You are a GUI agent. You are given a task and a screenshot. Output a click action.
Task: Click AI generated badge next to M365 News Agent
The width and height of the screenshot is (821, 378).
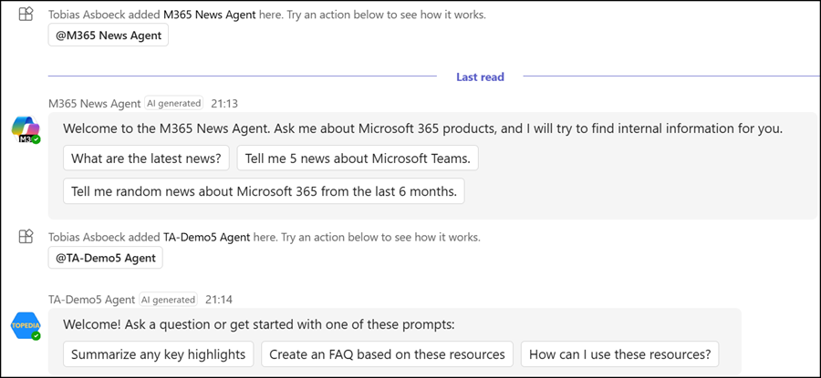pyautogui.click(x=174, y=104)
